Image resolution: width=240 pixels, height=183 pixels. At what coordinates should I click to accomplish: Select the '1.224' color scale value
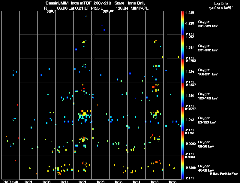coord(190,72)
